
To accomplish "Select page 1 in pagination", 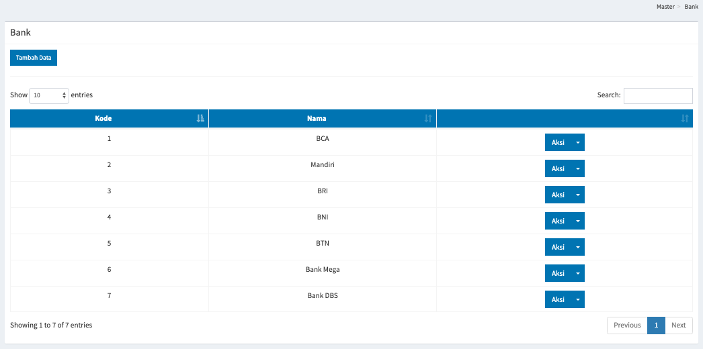I will pos(657,326).
